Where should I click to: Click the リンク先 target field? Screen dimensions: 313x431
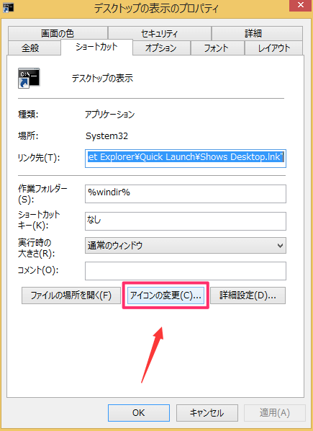pos(186,159)
